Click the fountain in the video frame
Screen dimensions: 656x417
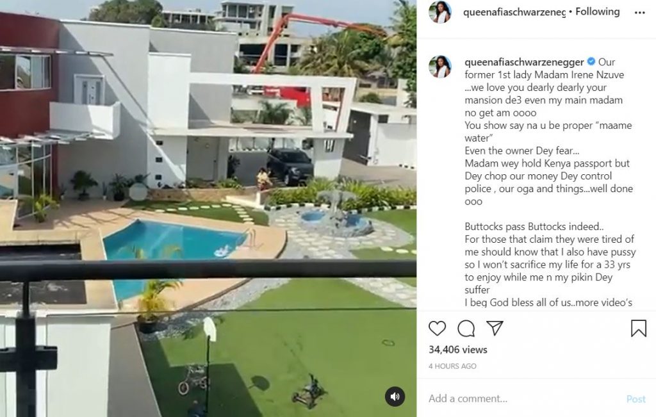[334, 218]
